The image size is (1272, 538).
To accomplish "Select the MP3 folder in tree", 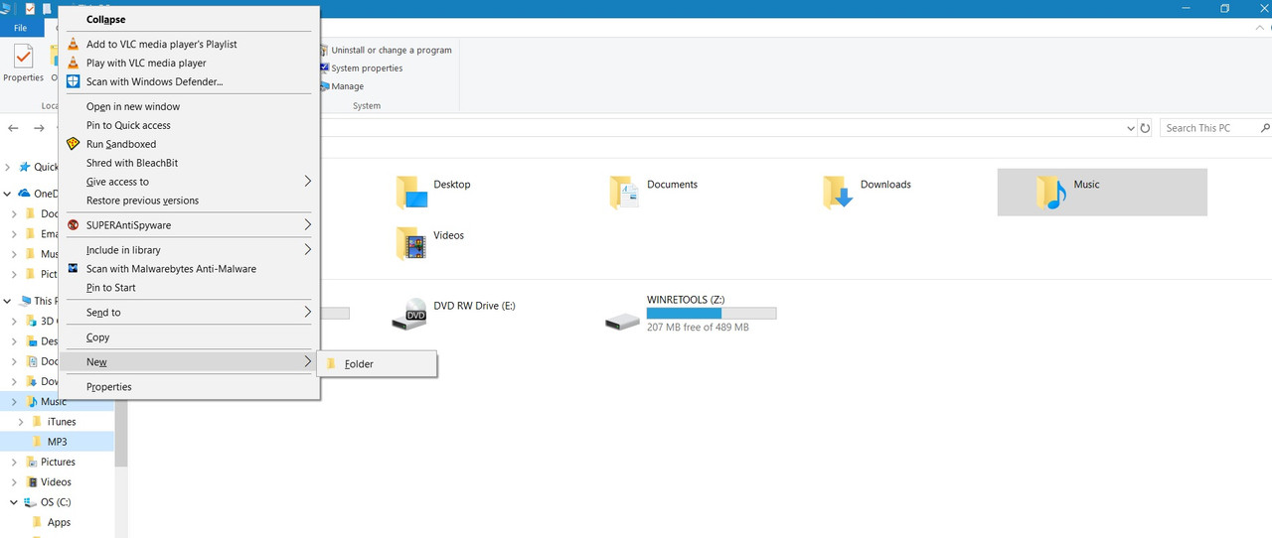I will pos(57,442).
